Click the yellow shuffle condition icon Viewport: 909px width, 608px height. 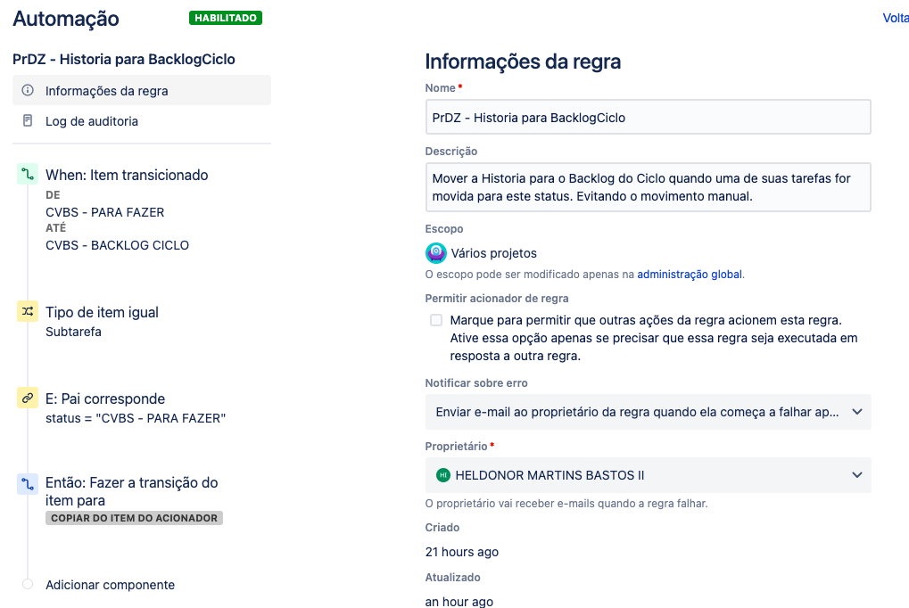pyautogui.click(x=28, y=311)
